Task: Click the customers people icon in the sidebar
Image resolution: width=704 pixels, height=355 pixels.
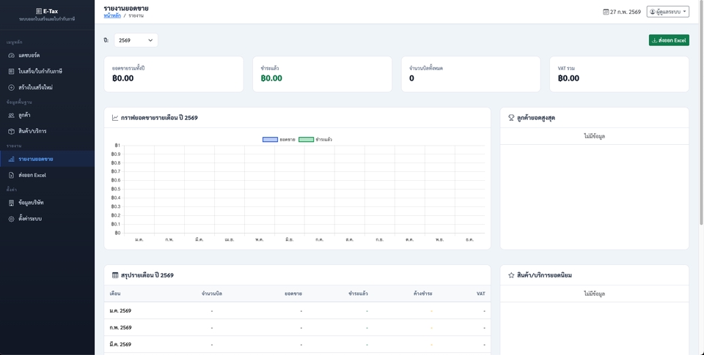Action: [11, 116]
